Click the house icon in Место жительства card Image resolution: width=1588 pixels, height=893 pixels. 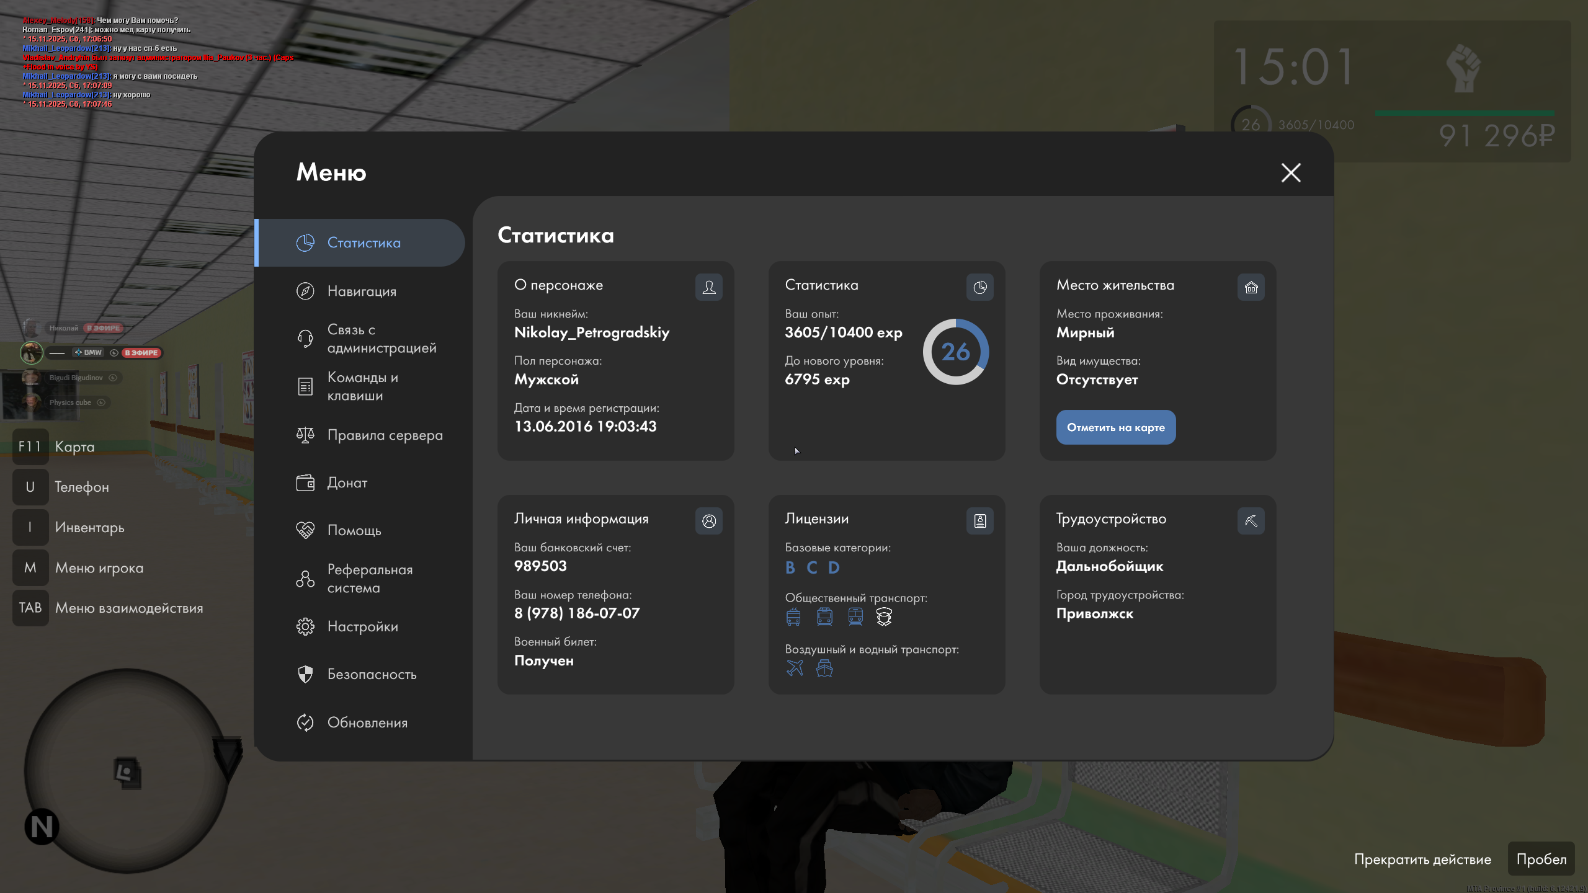point(1251,287)
